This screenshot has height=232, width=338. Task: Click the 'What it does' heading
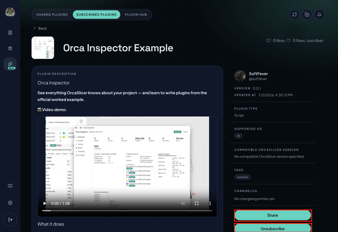(51, 224)
